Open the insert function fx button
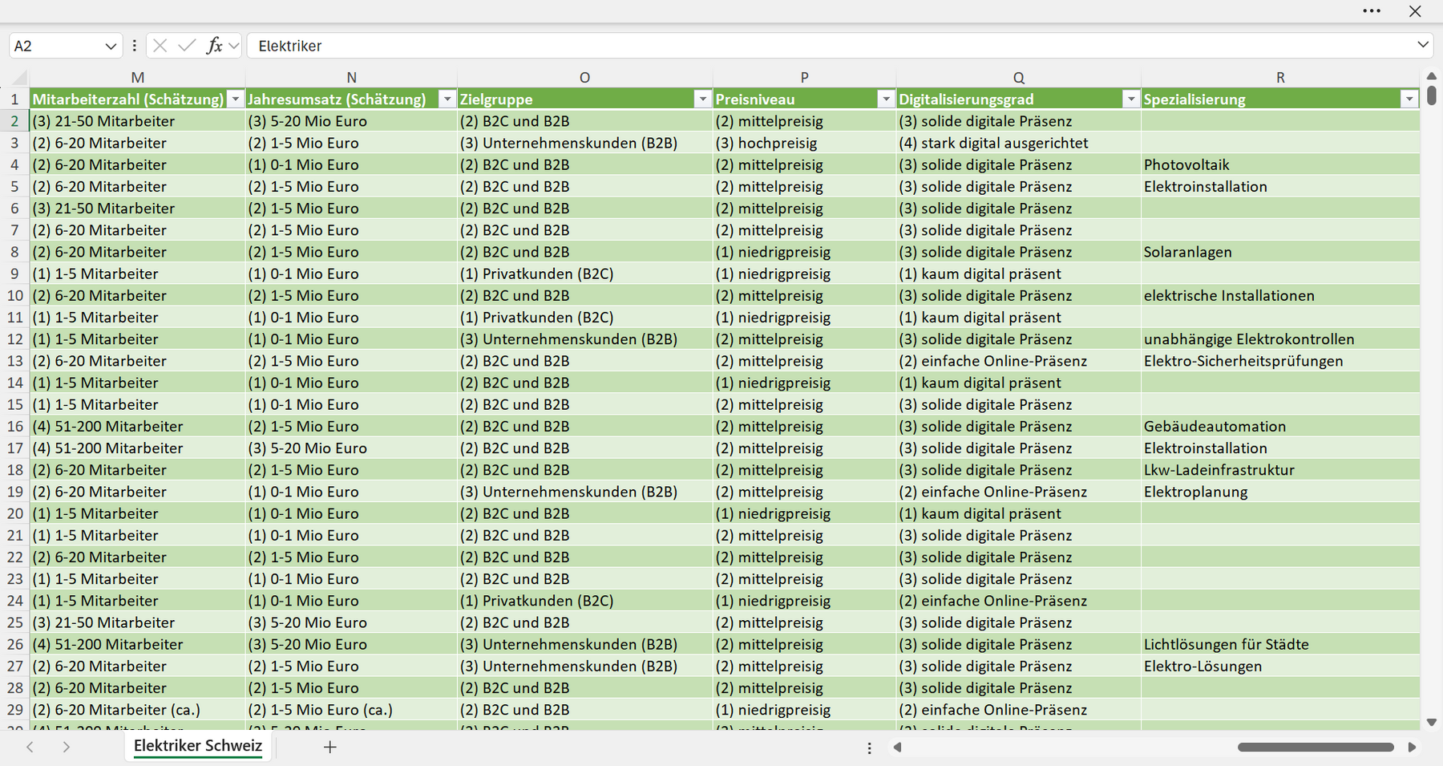 (214, 46)
